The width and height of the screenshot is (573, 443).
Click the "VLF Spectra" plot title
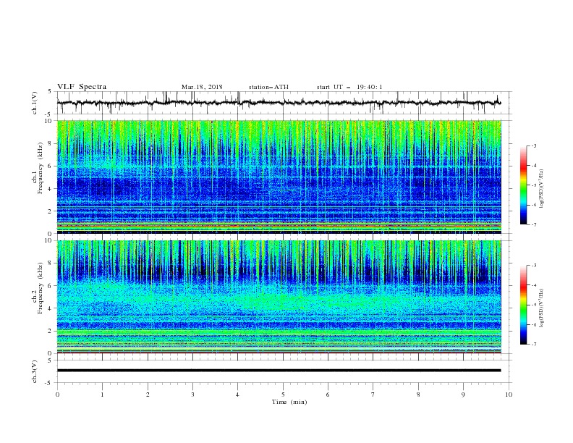[82, 87]
